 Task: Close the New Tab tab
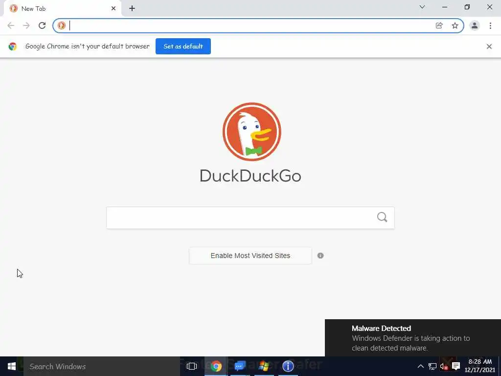click(114, 9)
